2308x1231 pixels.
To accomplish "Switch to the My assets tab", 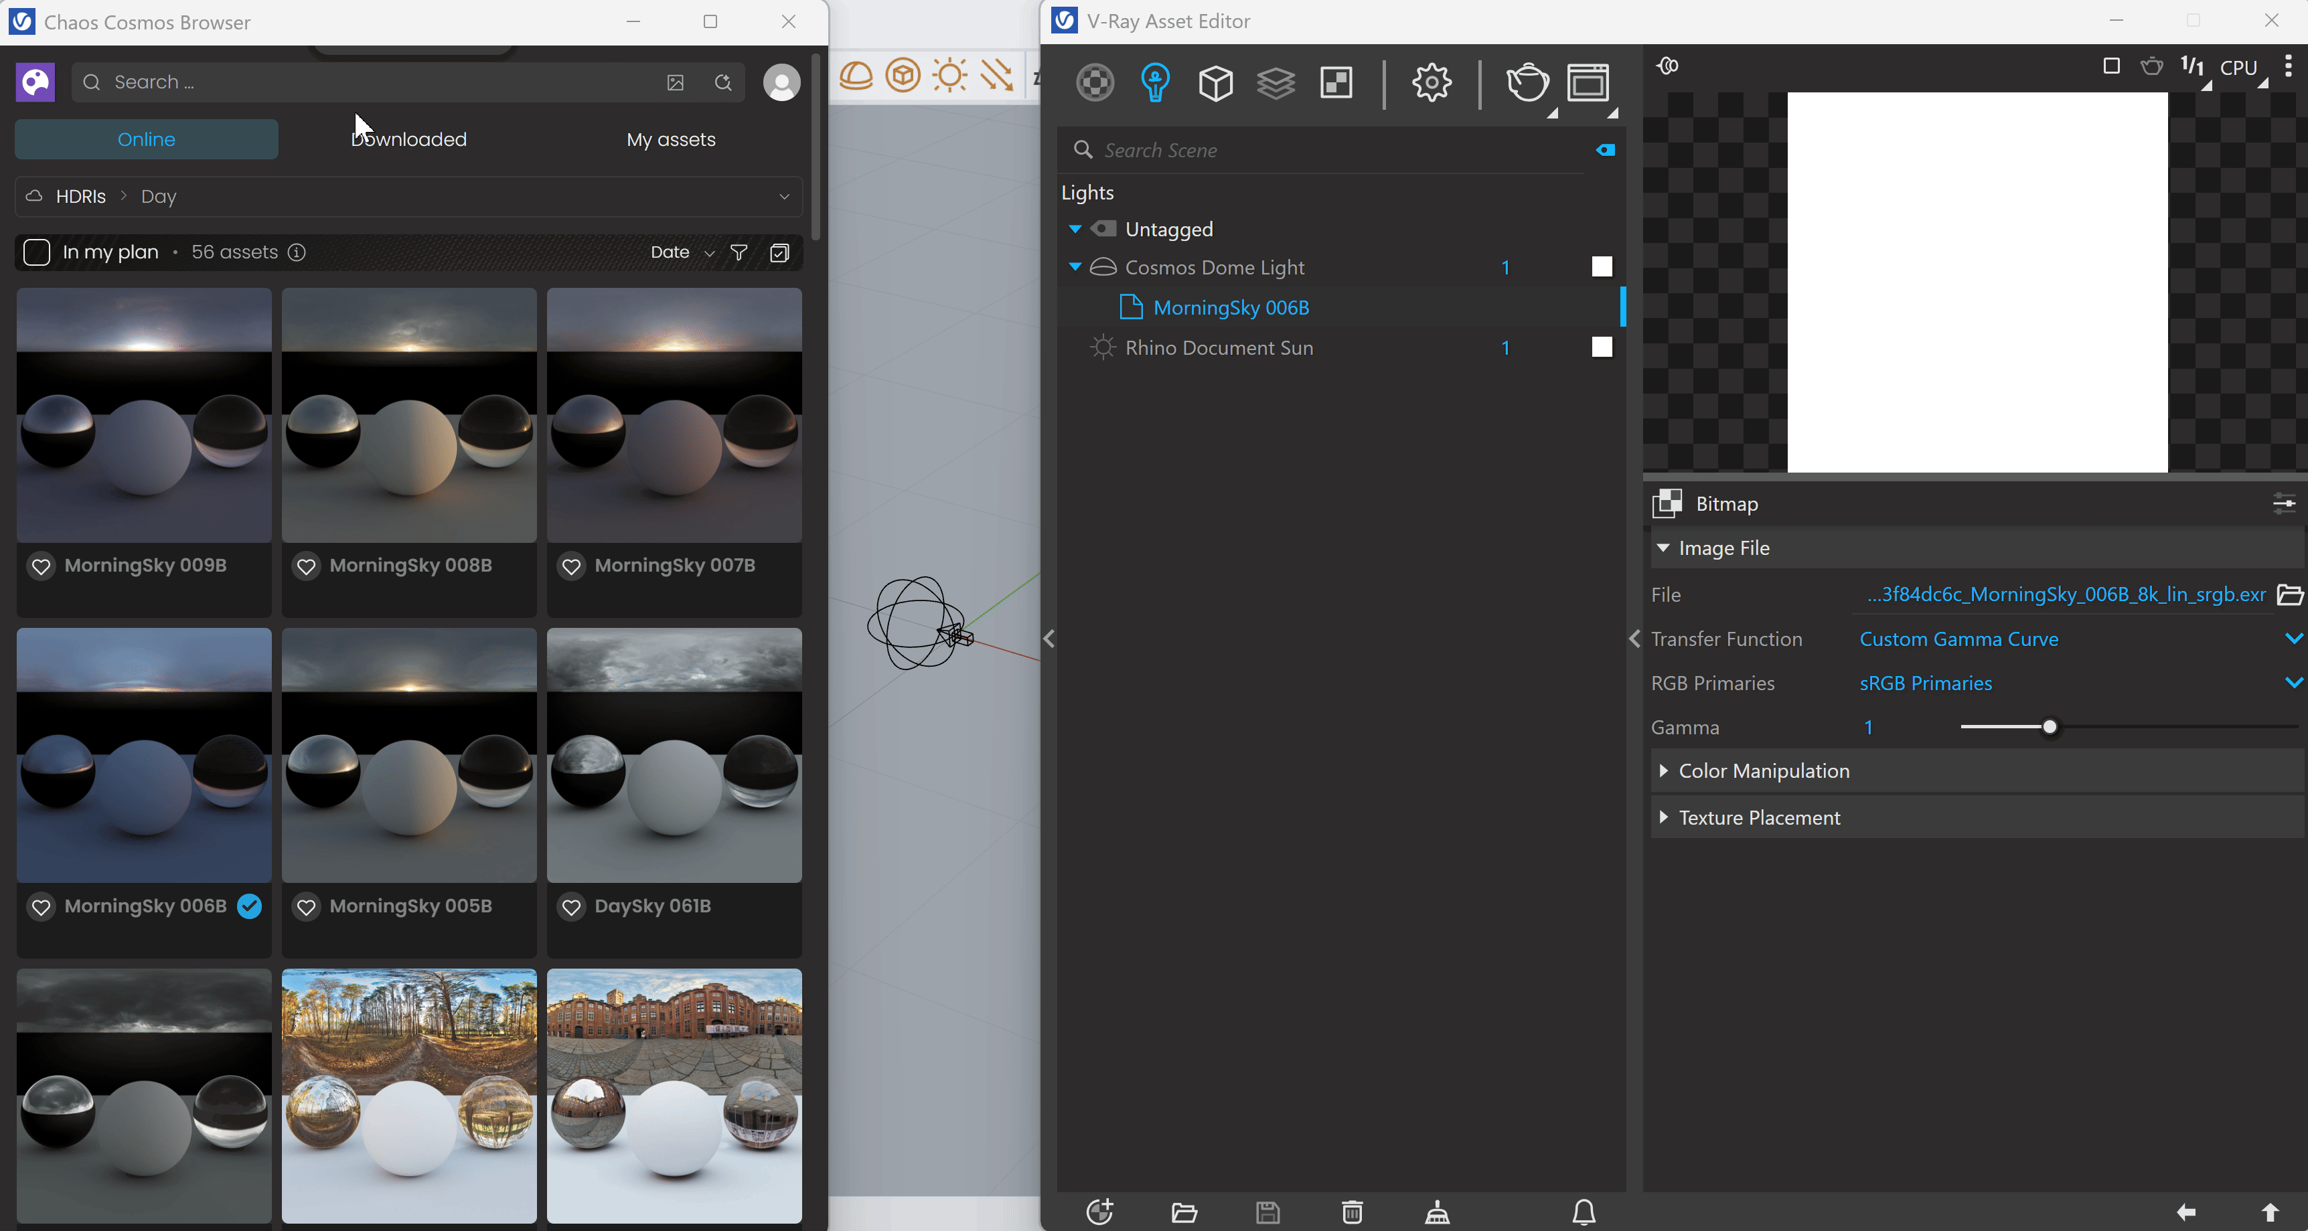I will coord(671,139).
